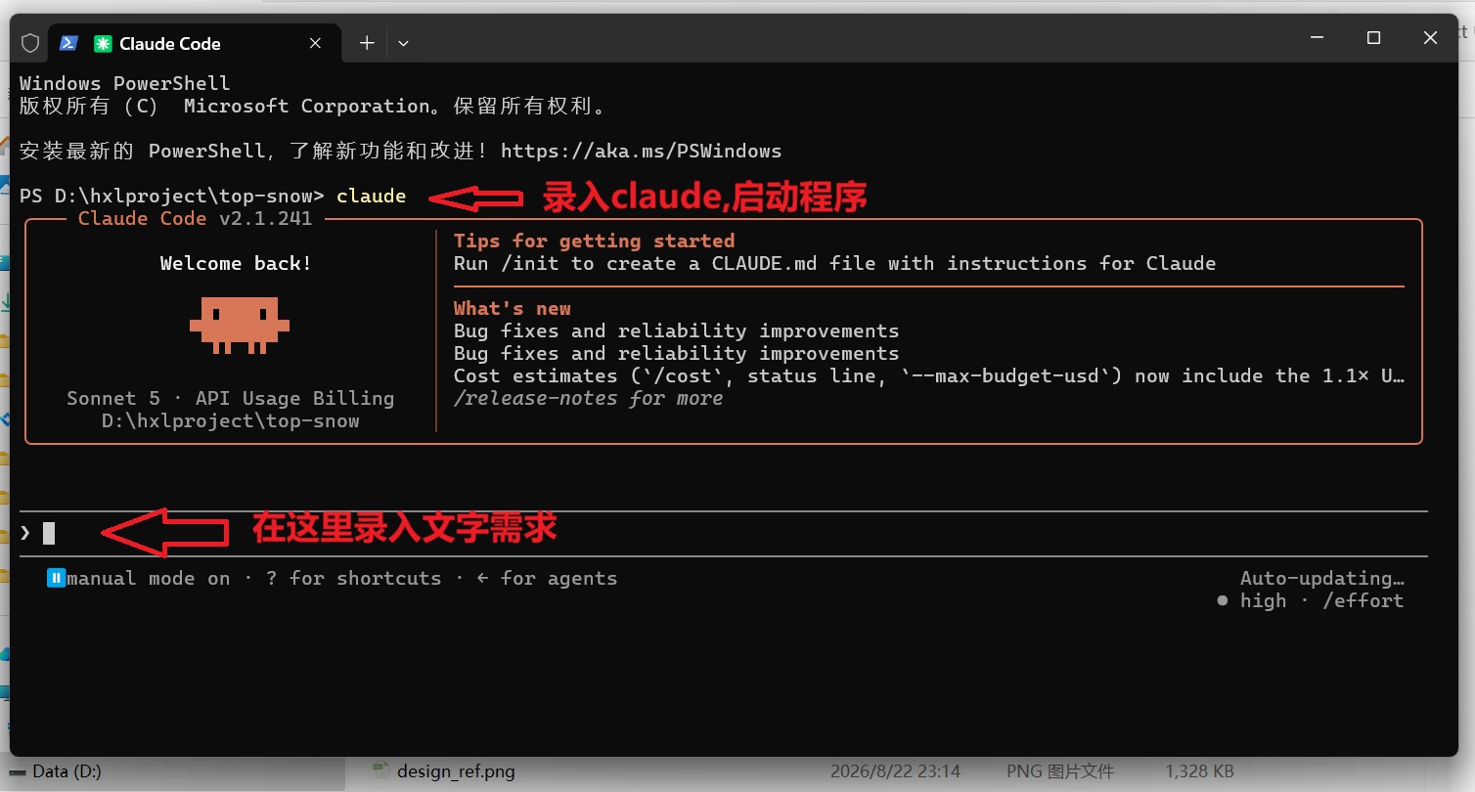Open the new-tab profile dropdown
Image resolution: width=1475 pixels, height=792 pixels.
[x=403, y=43]
